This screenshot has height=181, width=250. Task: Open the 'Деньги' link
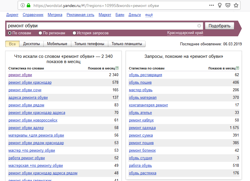135,15
